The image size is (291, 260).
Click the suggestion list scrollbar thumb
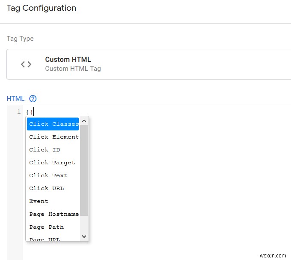click(84, 170)
